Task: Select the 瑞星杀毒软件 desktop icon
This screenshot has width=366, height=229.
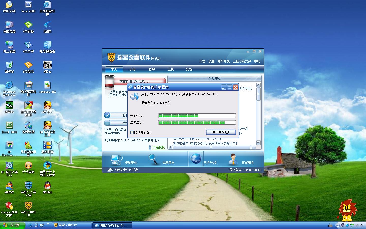Action: tap(28, 209)
